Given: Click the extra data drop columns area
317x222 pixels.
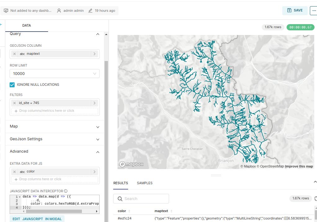Looking at the screenshot, I should click(55, 179).
